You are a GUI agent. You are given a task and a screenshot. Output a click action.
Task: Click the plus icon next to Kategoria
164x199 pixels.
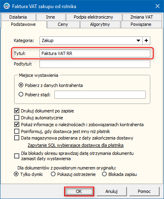(x=146, y=40)
